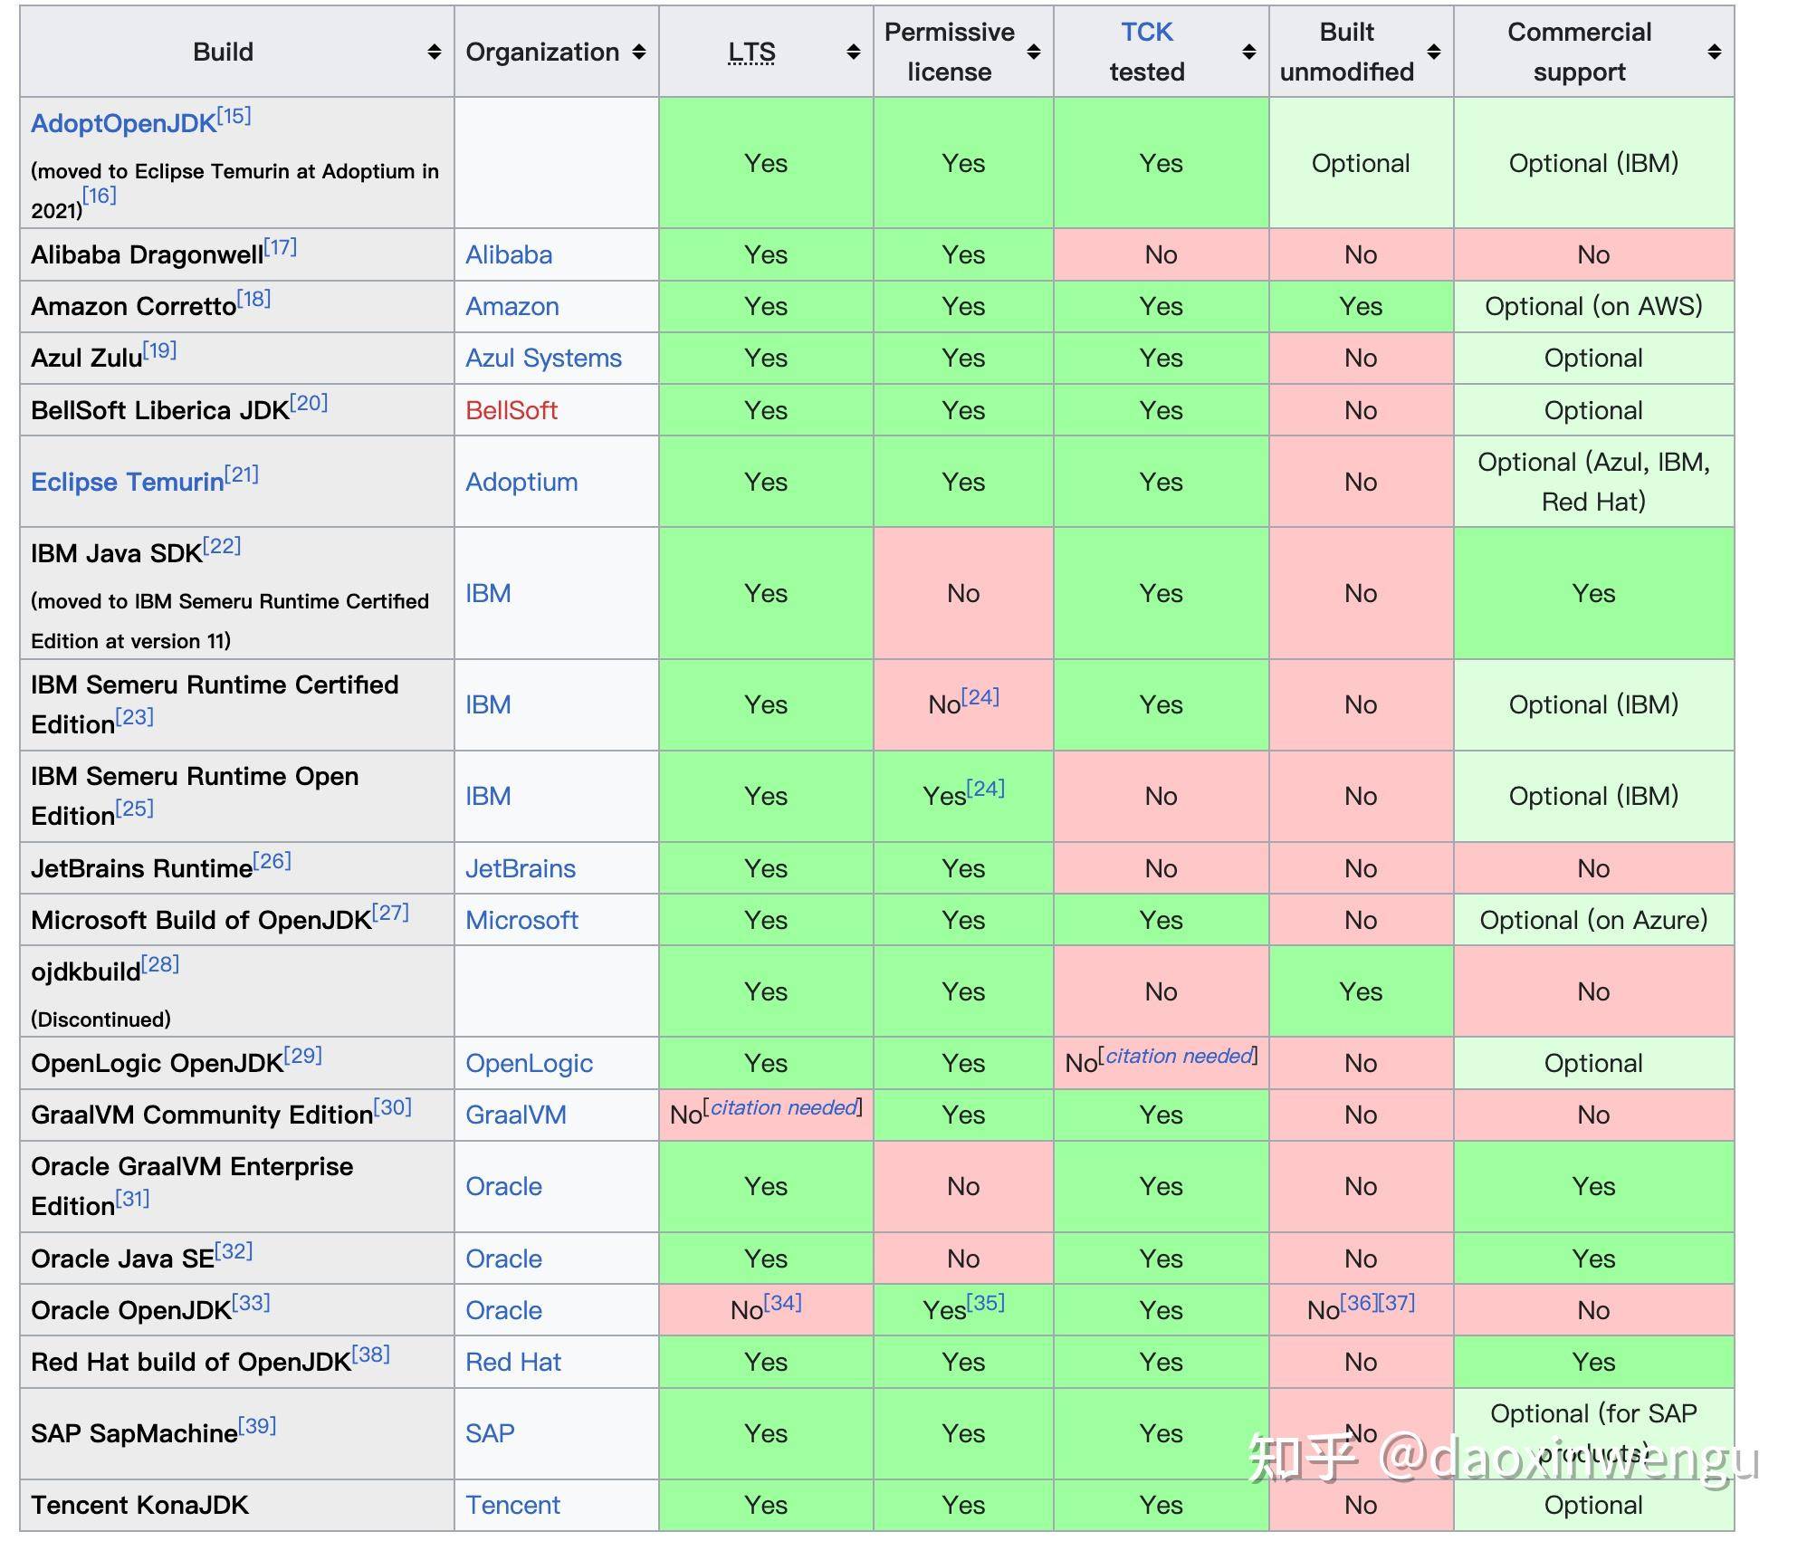Image resolution: width=1807 pixels, height=1541 pixels.
Task: Click 'Optional' in AdoptOpenJDK Built unmodified cell
Action: click(x=1361, y=164)
